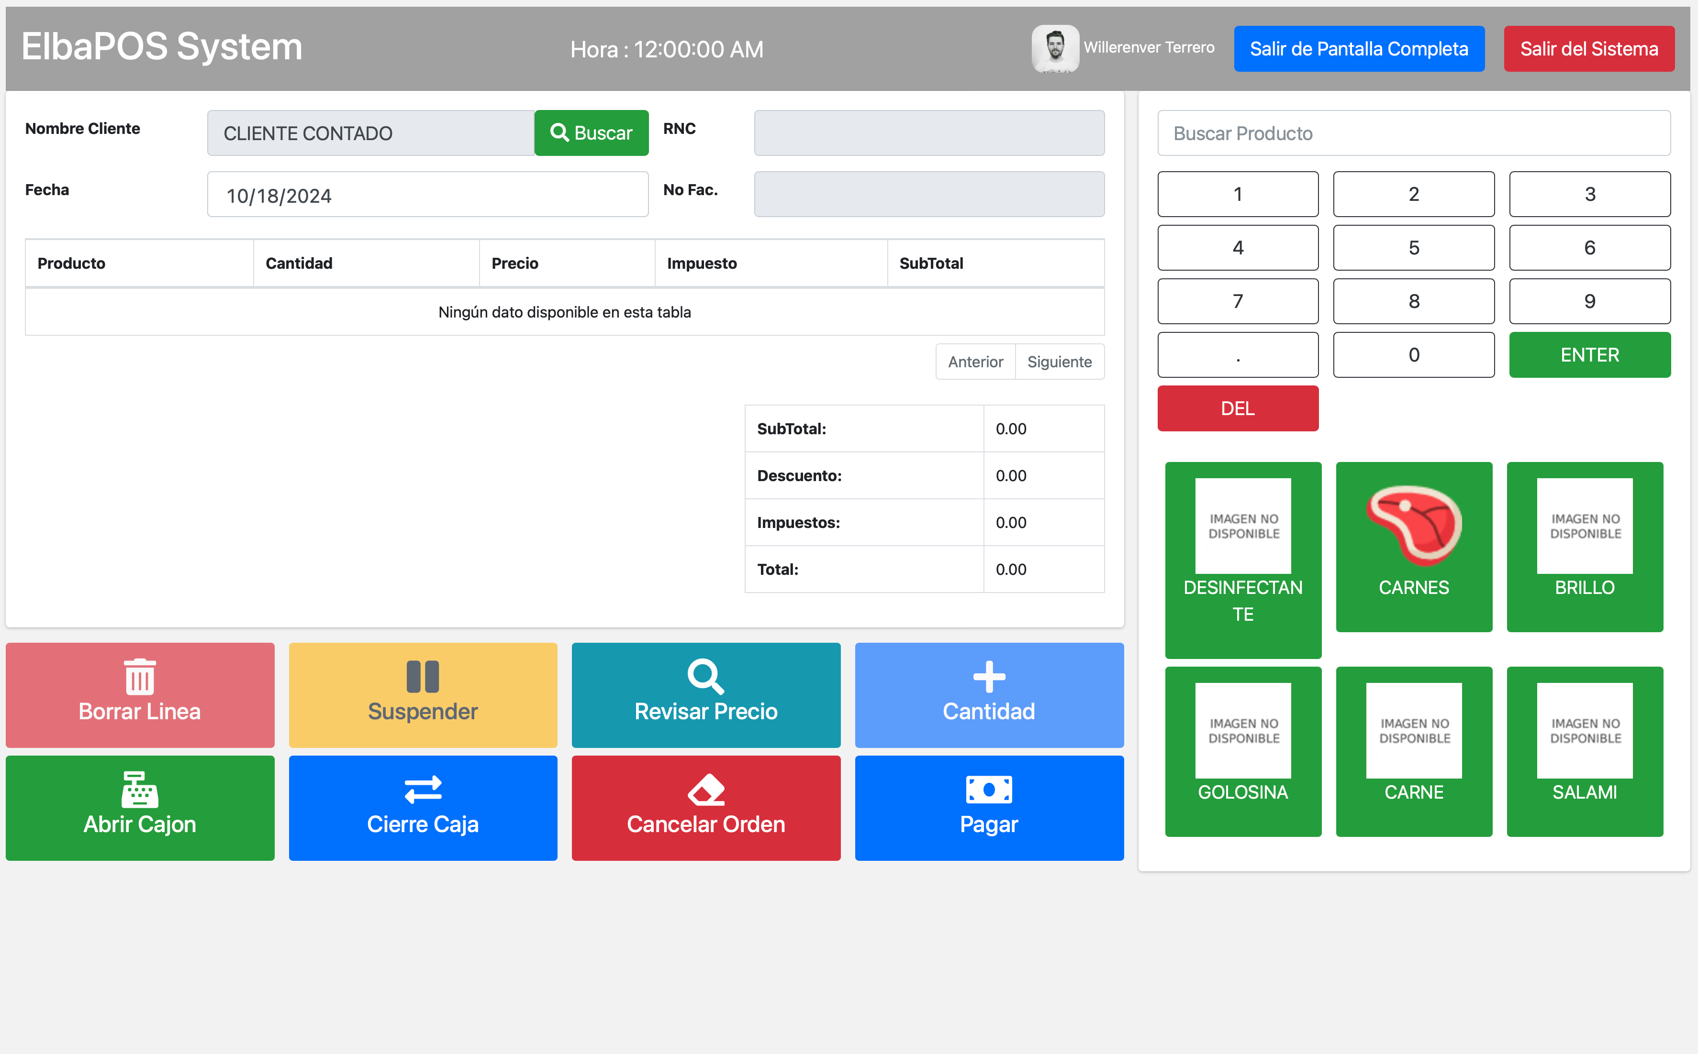Click Salir de Pantalla Completa
1698x1054 pixels.
[x=1358, y=48]
